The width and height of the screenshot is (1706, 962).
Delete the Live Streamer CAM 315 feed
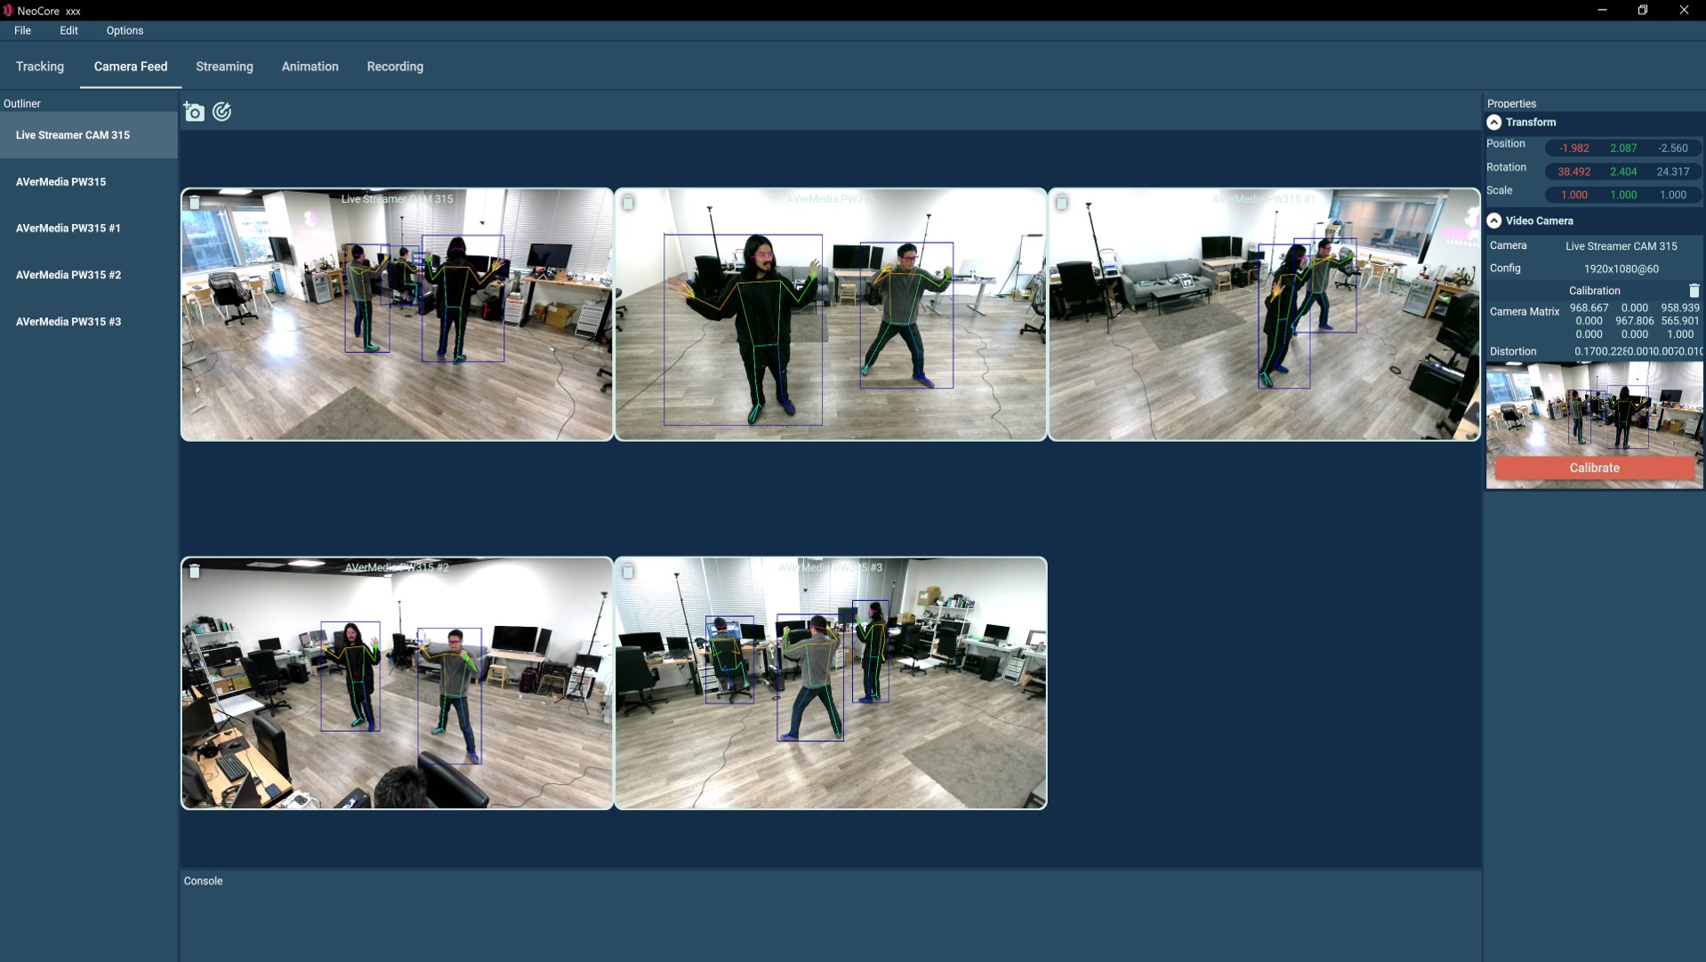click(195, 203)
